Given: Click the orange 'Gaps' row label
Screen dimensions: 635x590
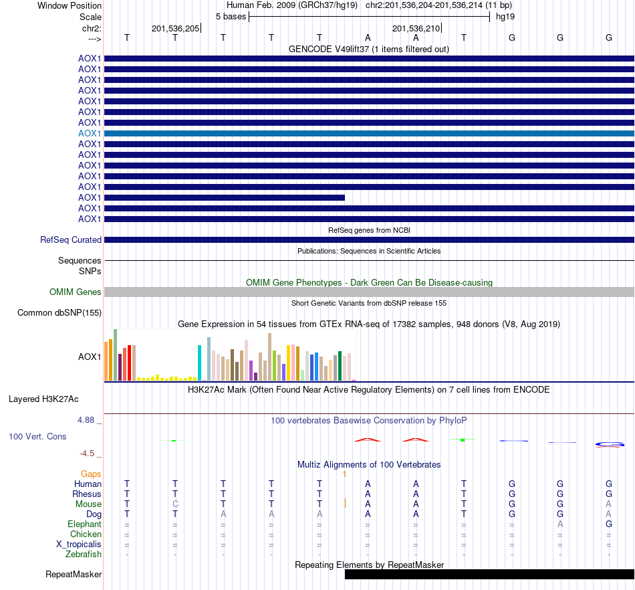Looking at the screenshot, I should [x=91, y=474].
